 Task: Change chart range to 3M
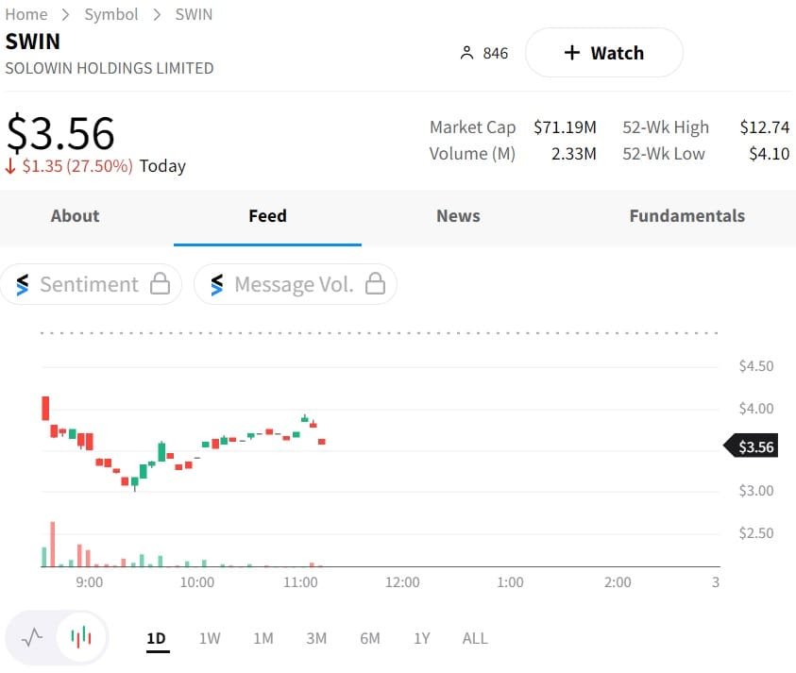tap(316, 638)
